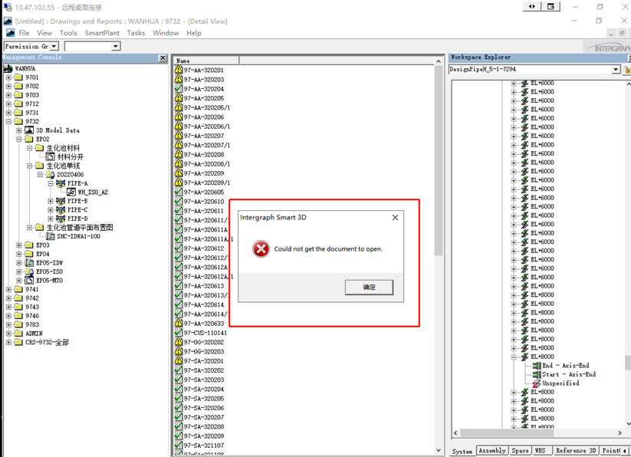Select the PIPE-A isometric package icon
Screen dimensions: 631x457
coord(61,183)
